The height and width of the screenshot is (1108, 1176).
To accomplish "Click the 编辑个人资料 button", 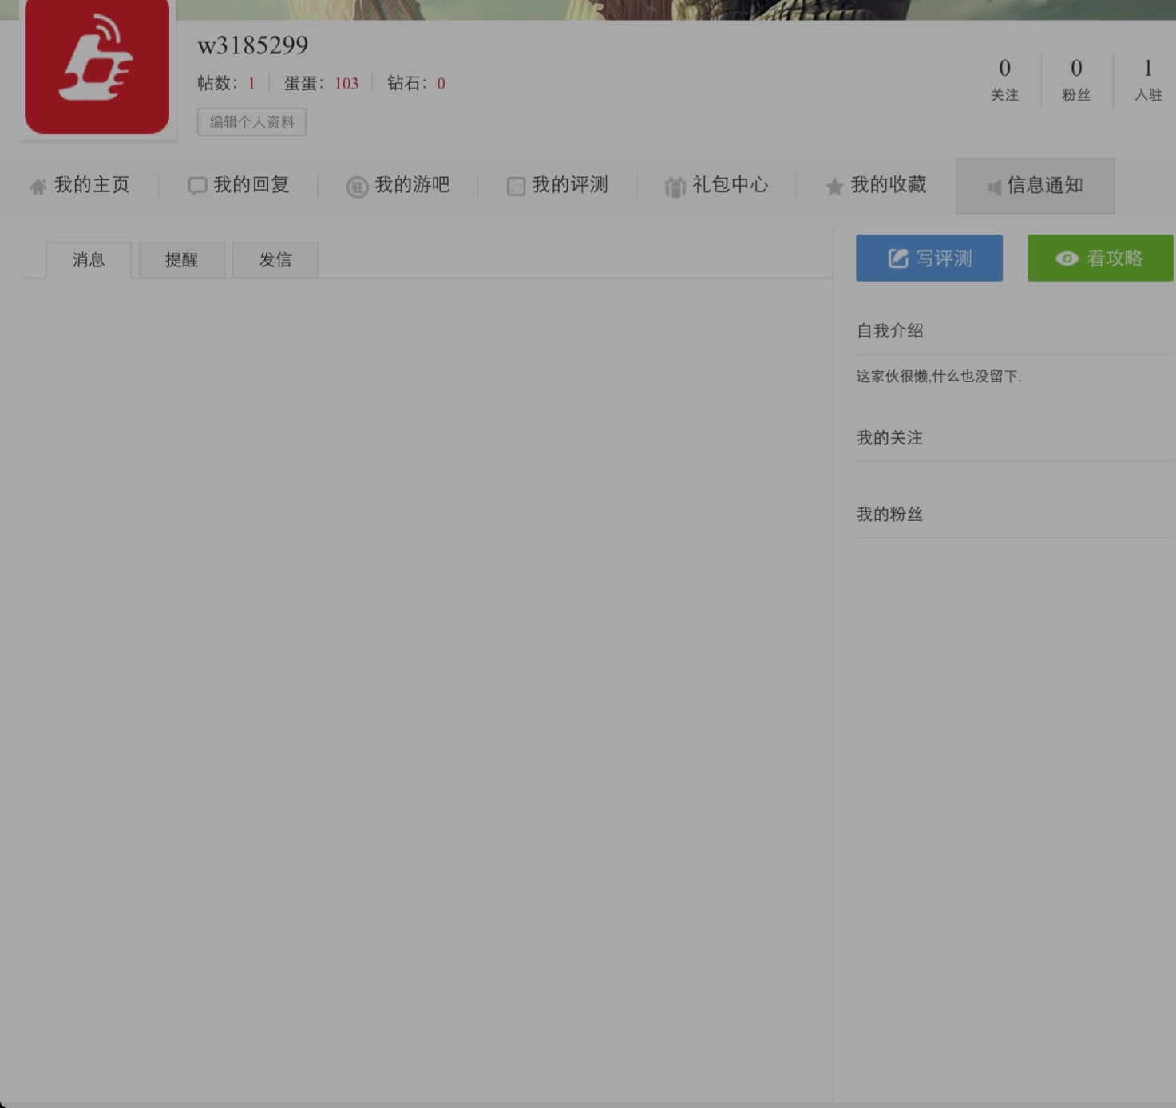I will point(251,122).
